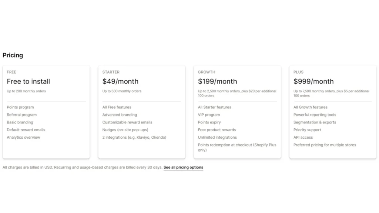Click the Free to install heading
The height and width of the screenshot is (213, 379).
[x=28, y=82]
